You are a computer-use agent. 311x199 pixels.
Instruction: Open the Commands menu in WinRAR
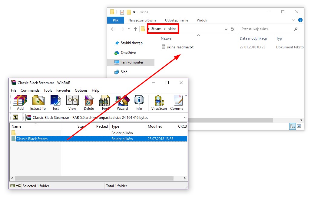(x=30, y=90)
